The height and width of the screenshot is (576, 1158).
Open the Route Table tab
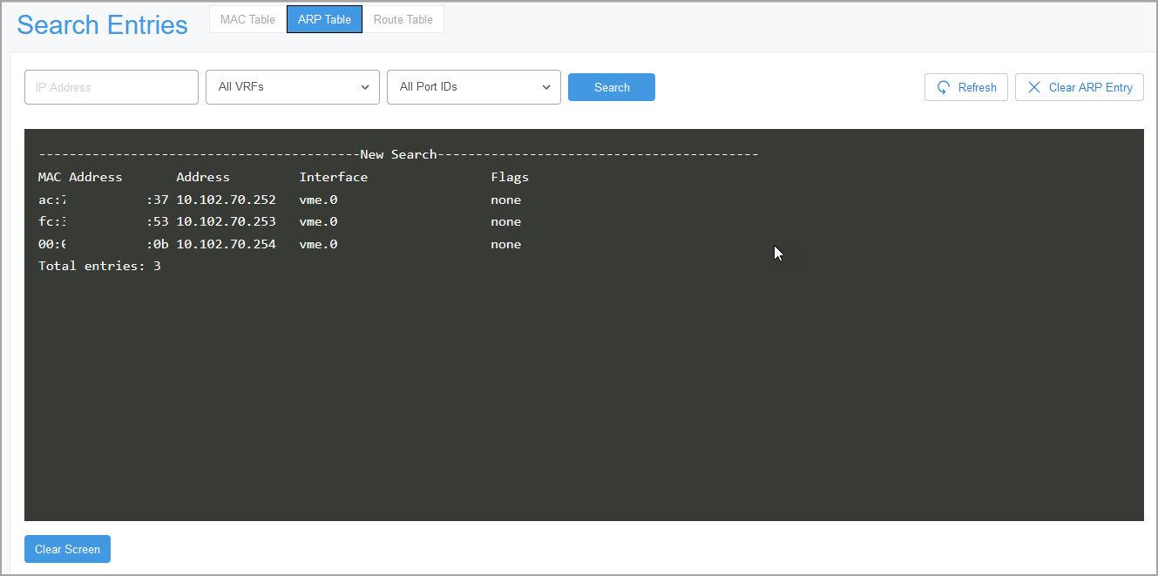point(403,19)
